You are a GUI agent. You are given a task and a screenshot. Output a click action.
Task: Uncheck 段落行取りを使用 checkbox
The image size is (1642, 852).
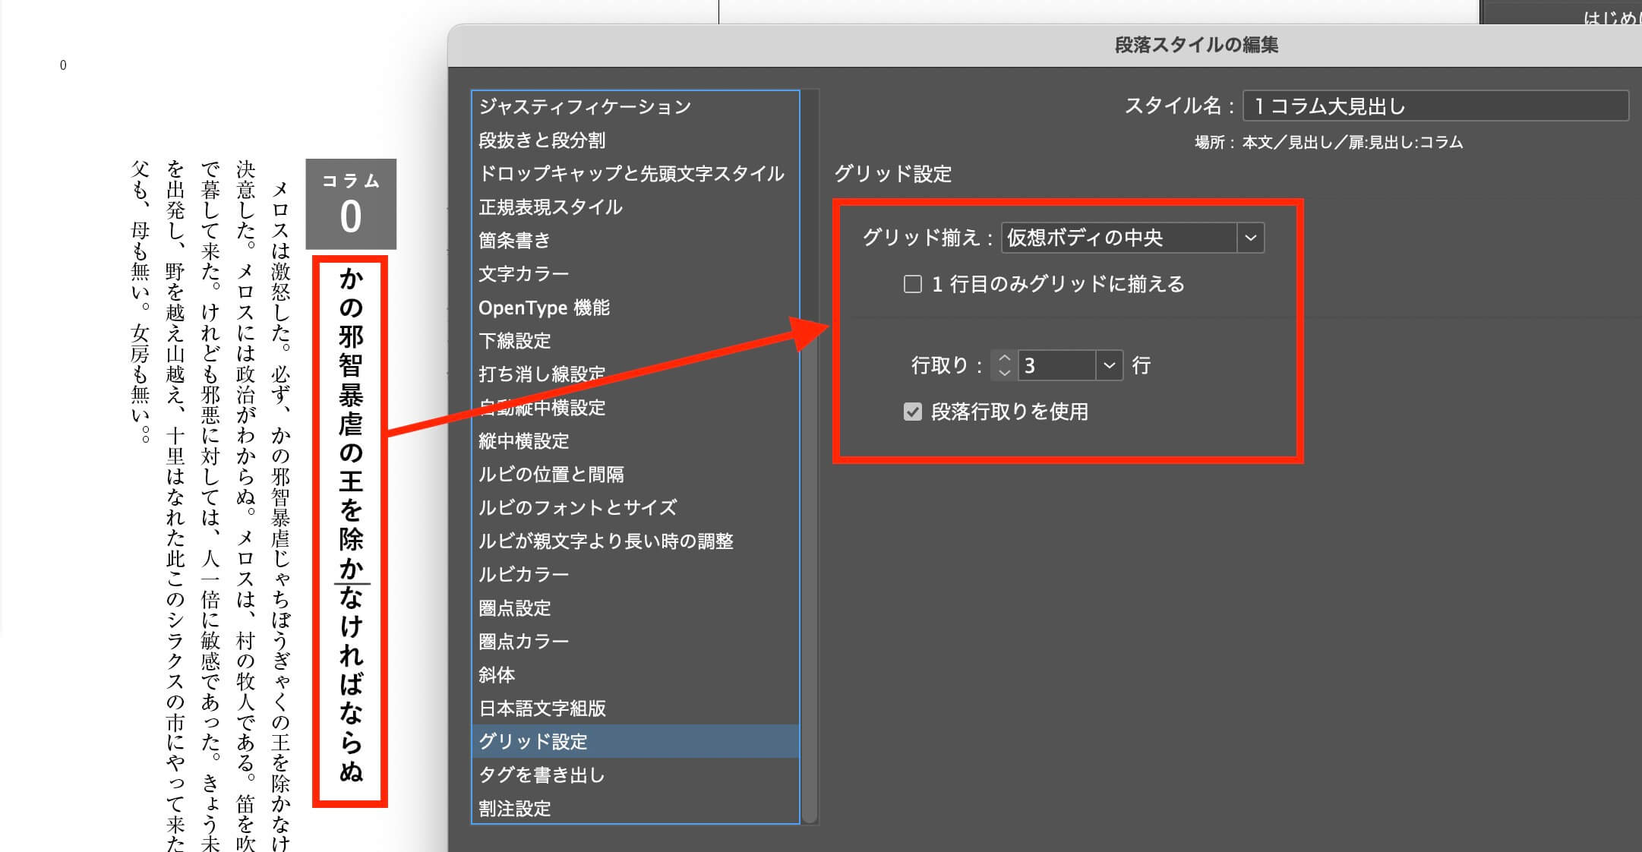coord(913,412)
